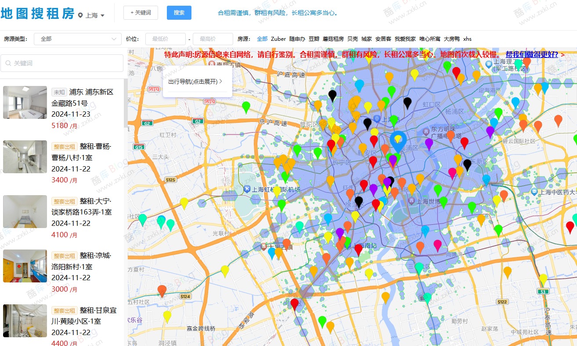
Task: Open the 房源类型 全部 dropdown
Action: [x=77, y=39]
